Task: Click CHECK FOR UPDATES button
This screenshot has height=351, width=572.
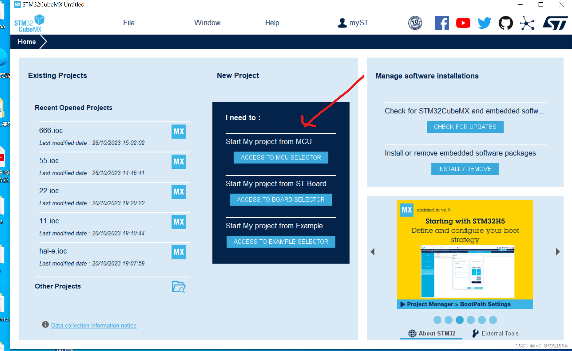Action: tap(465, 127)
